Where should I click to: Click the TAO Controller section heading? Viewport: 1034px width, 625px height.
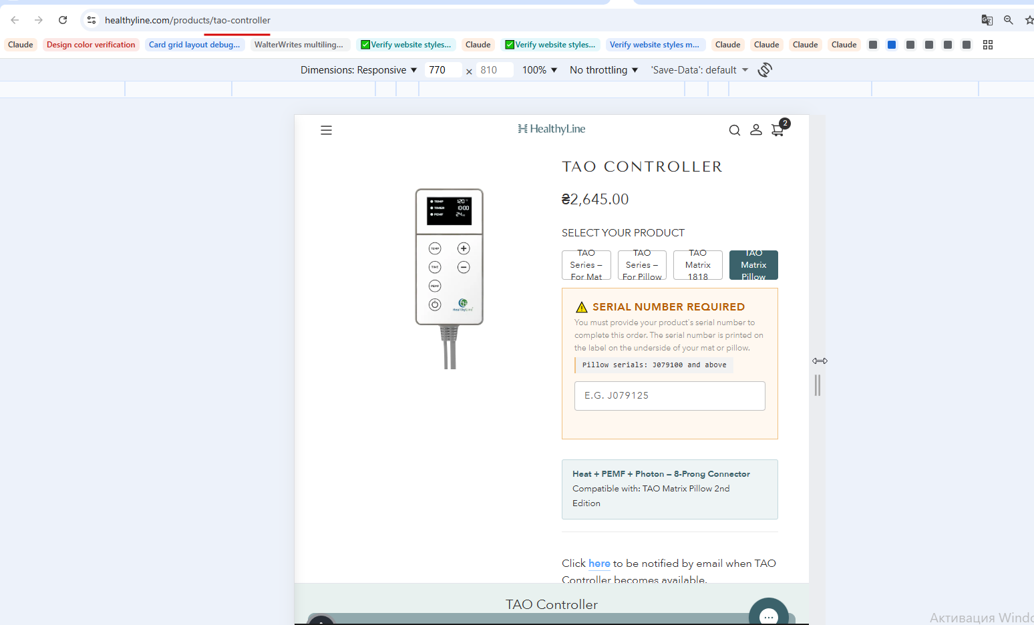[552, 604]
